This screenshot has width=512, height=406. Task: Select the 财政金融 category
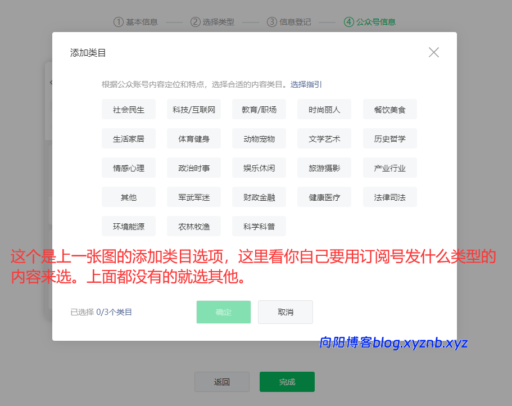[259, 197]
